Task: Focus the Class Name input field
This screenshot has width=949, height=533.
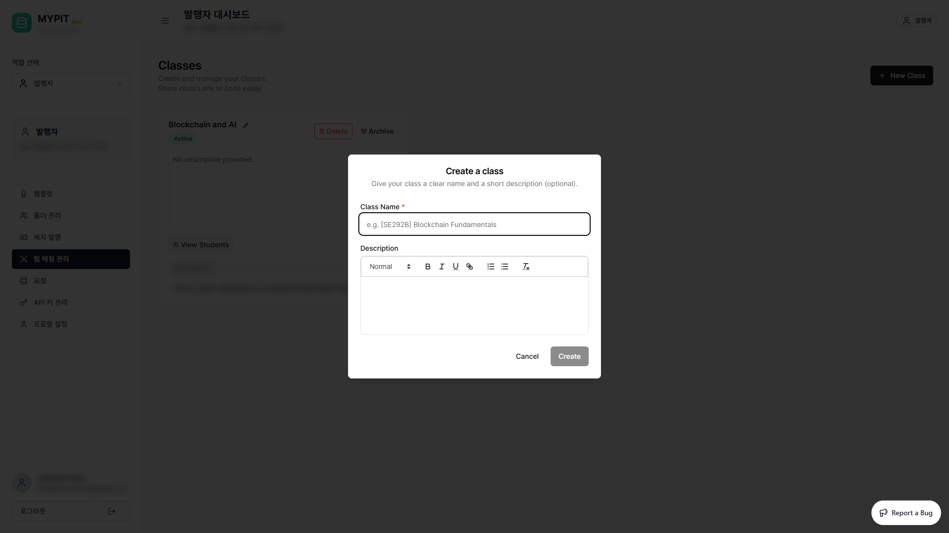Action: [x=474, y=225]
